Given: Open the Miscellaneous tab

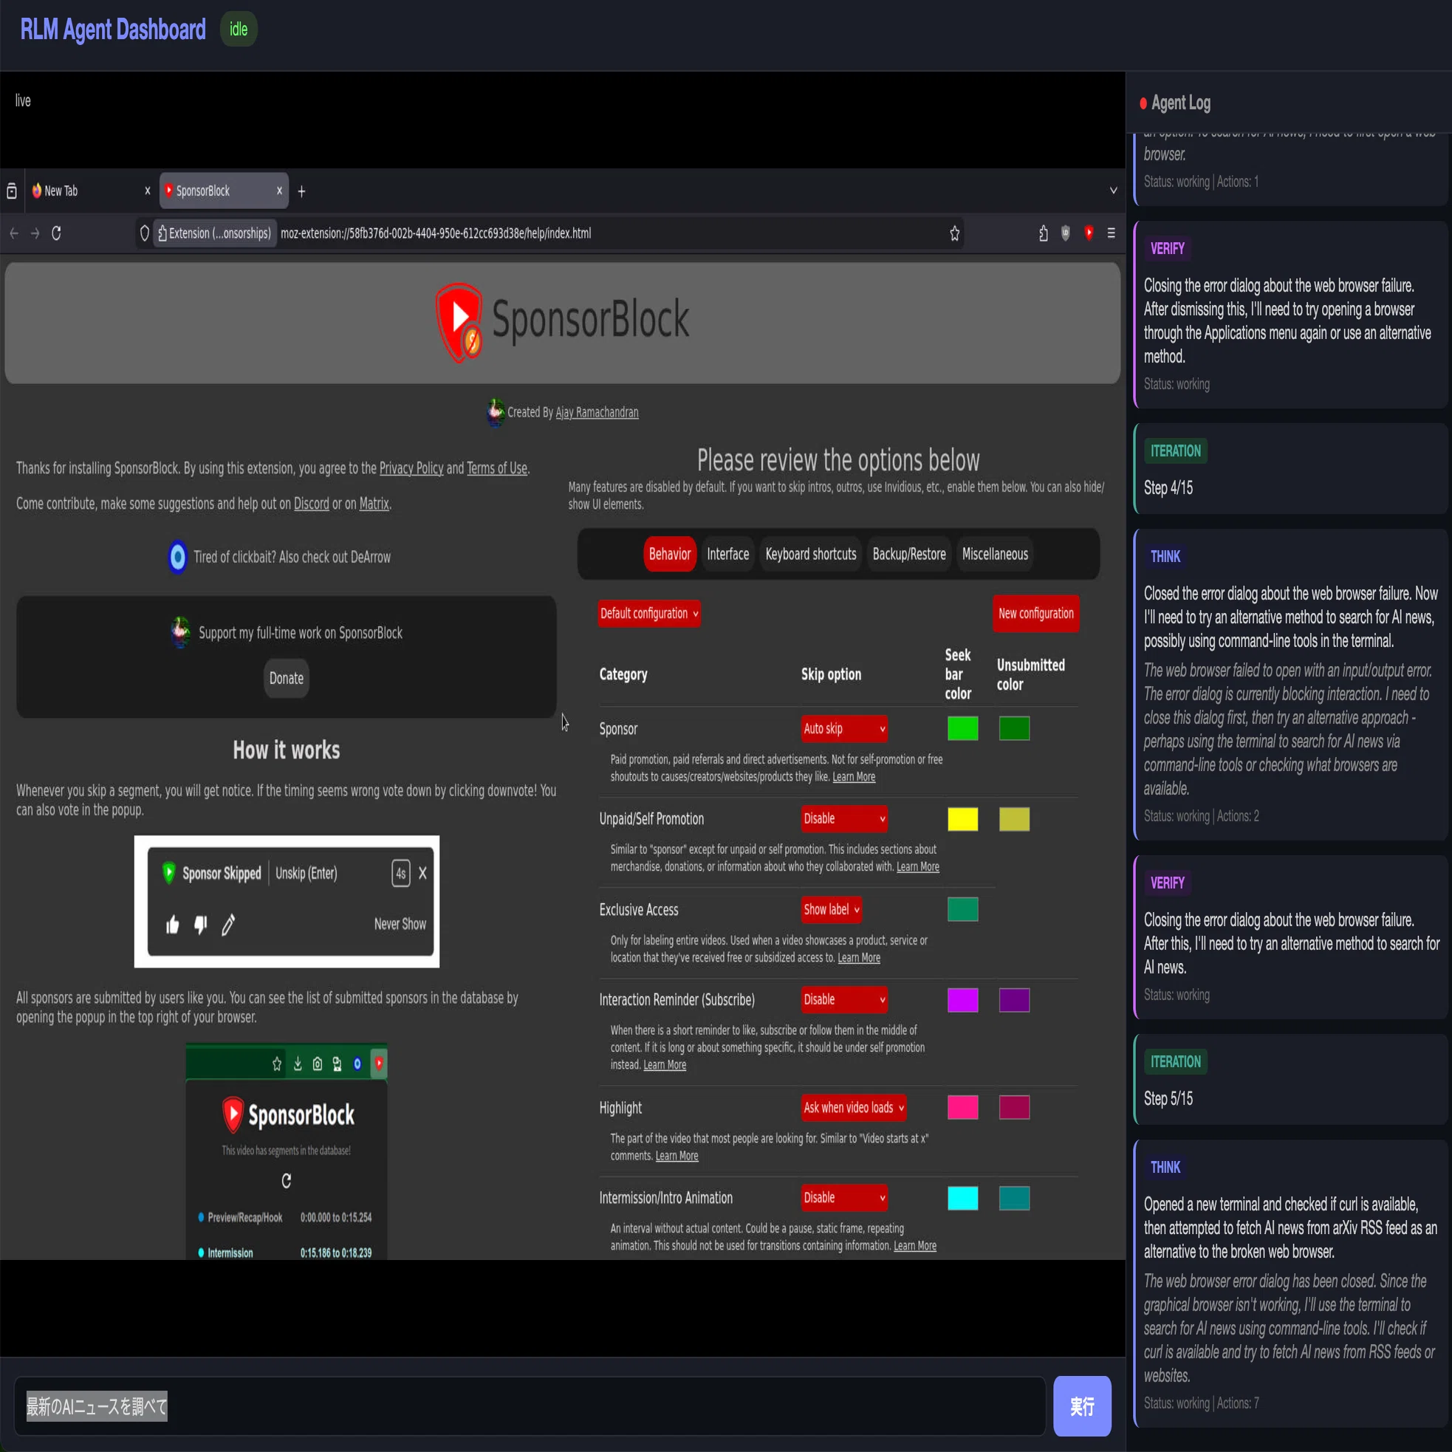Looking at the screenshot, I should [x=994, y=554].
